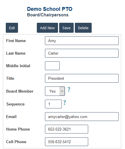Click the Email field label
Screen dimensions: 125x149
(11, 117)
